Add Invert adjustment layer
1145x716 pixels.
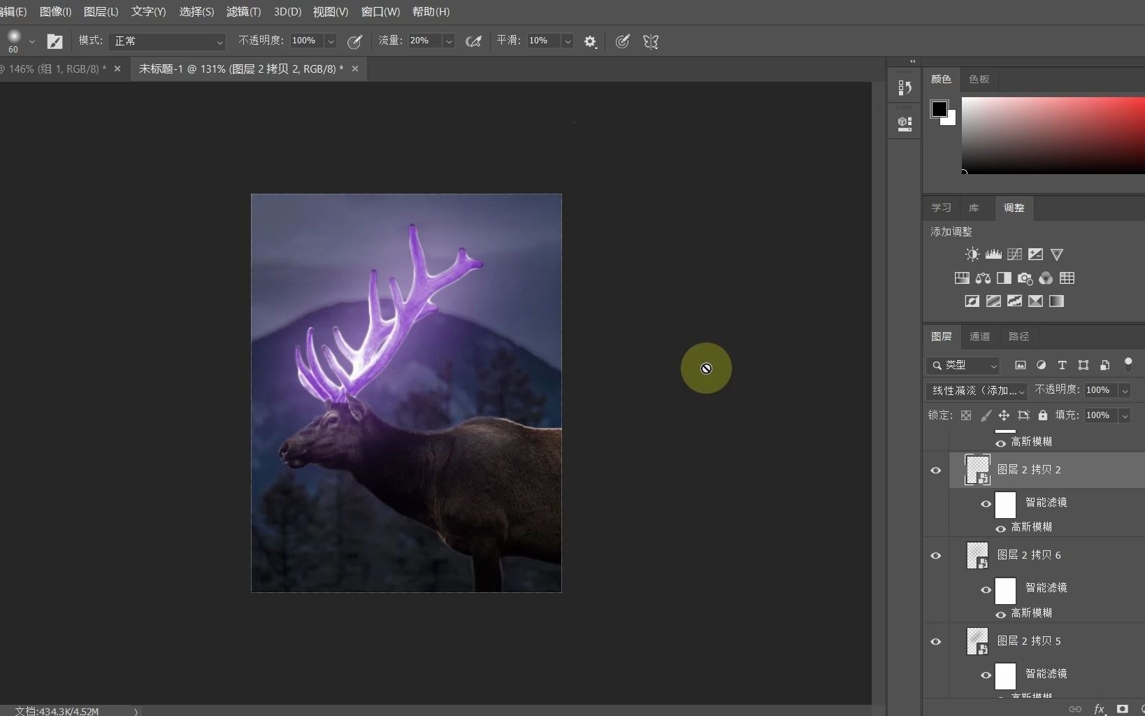[x=972, y=301]
